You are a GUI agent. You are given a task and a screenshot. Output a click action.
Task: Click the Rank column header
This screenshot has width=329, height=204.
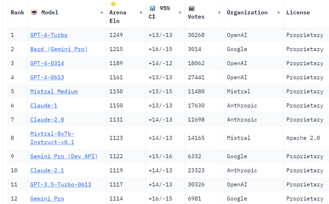(x=17, y=12)
